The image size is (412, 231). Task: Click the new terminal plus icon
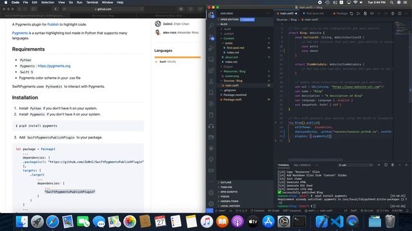379,165
